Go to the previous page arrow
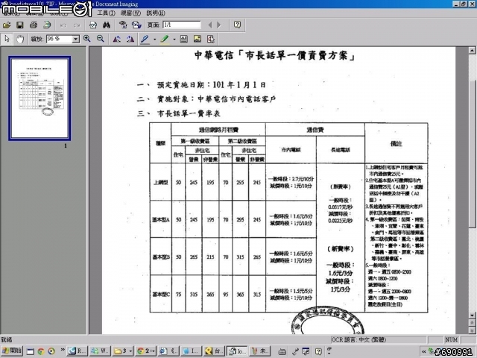477x358 pixels. tap(209, 25)
